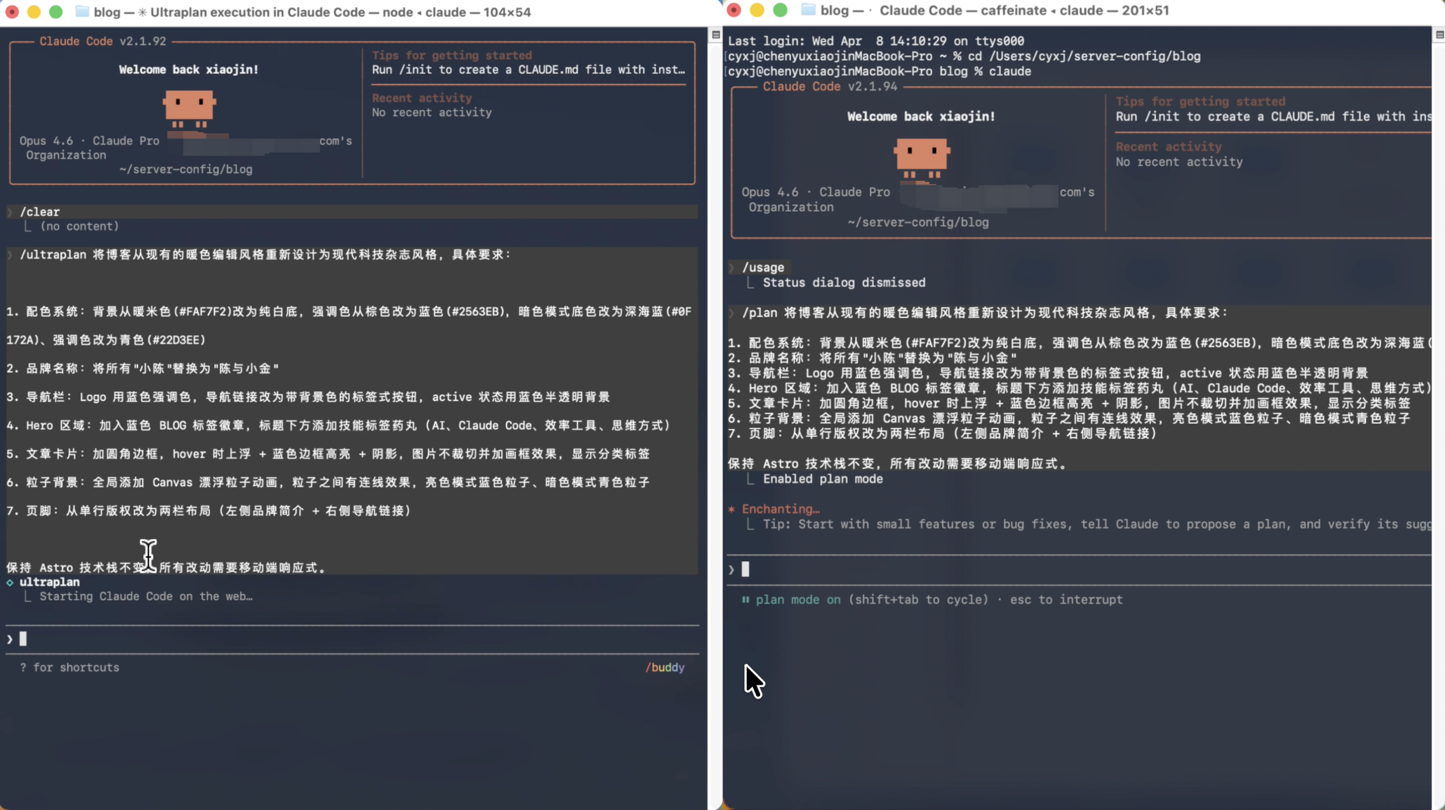The height and width of the screenshot is (810, 1445).
Task: Click item 2 '品牌名称' in the left terminal
Action: [142, 369]
